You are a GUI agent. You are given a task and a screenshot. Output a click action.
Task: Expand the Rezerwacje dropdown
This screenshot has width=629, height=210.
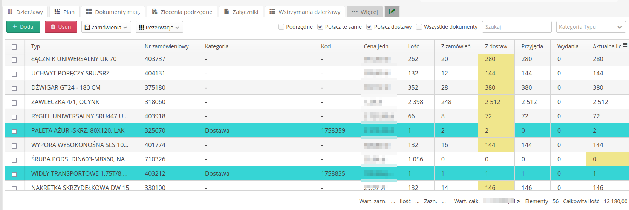(x=159, y=27)
